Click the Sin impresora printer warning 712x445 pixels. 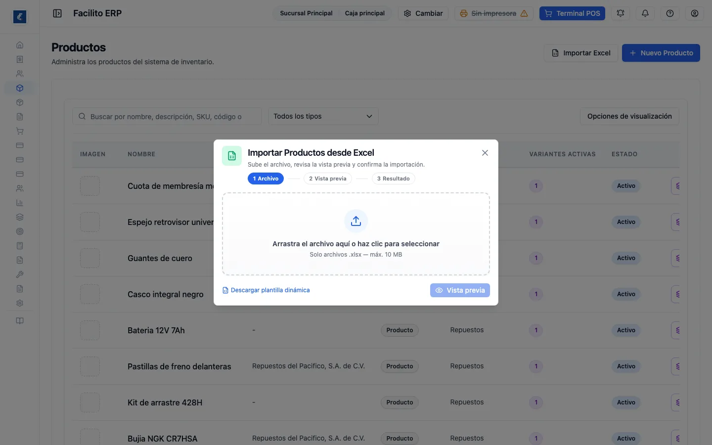click(x=494, y=13)
